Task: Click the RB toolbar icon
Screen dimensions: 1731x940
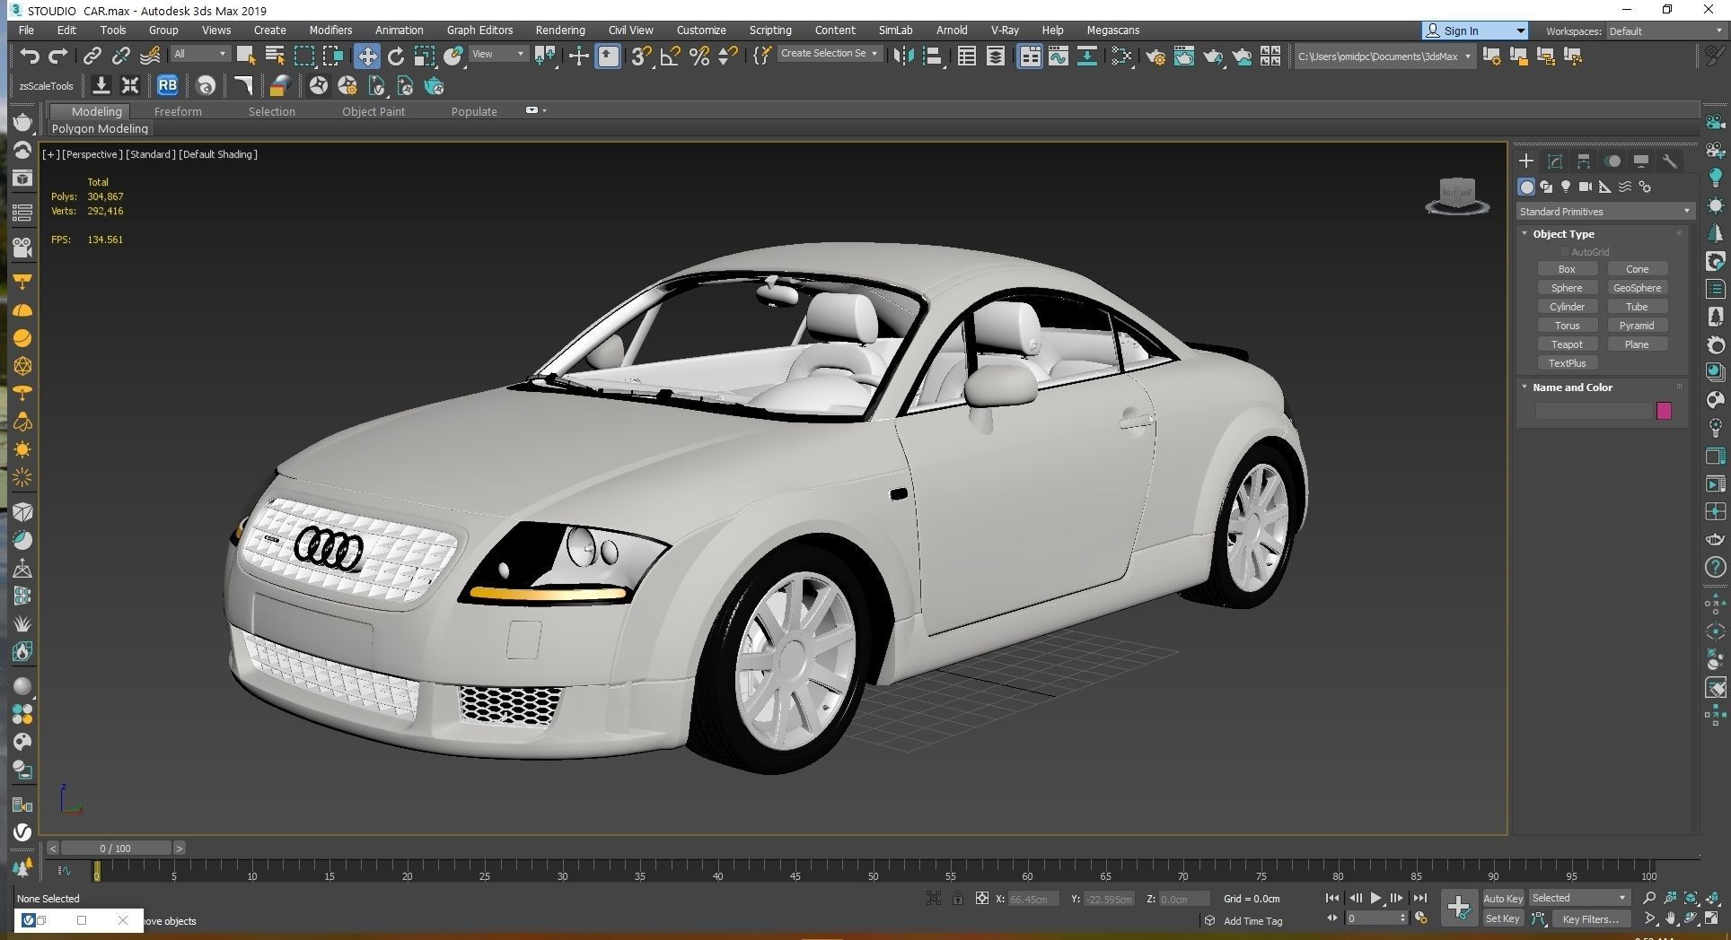Action: point(167,86)
